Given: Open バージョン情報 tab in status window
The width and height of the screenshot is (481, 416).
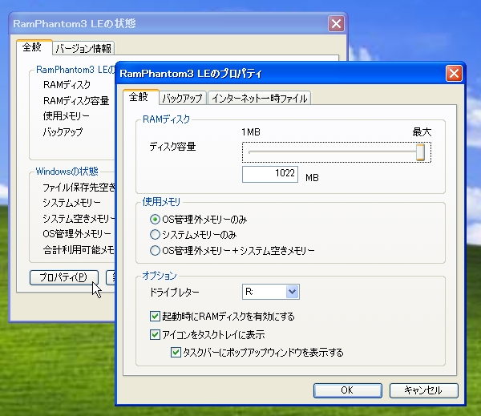Looking at the screenshot, I should tap(83, 48).
